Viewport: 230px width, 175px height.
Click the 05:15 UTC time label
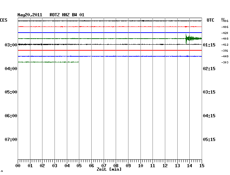tap(209, 139)
